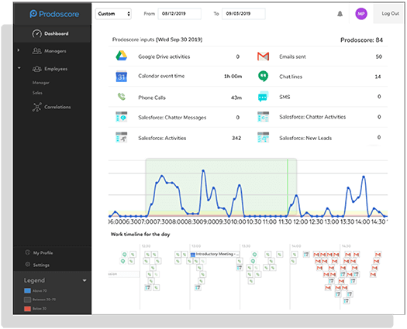Click the Prodoscore logo
Screen dimensions: 407x329
click(x=54, y=14)
